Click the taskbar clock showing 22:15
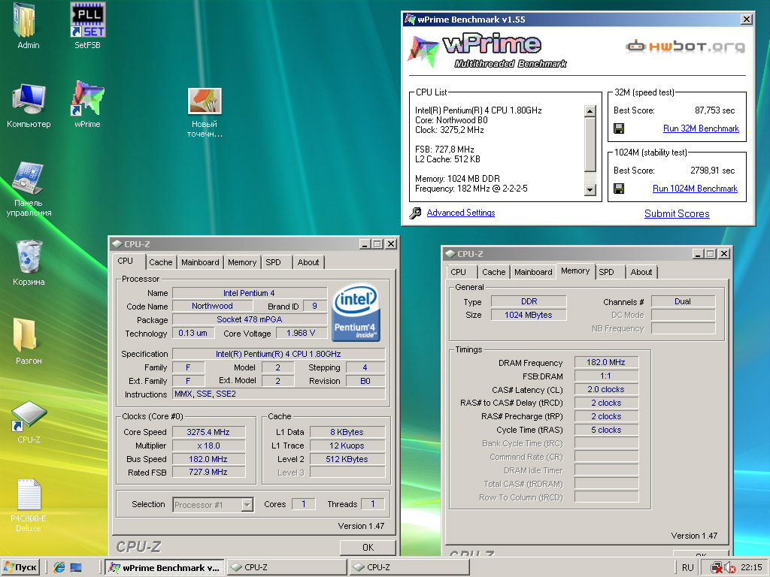Image resolution: width=770 pixels, height=577 pixels. [x=751, y=568]
